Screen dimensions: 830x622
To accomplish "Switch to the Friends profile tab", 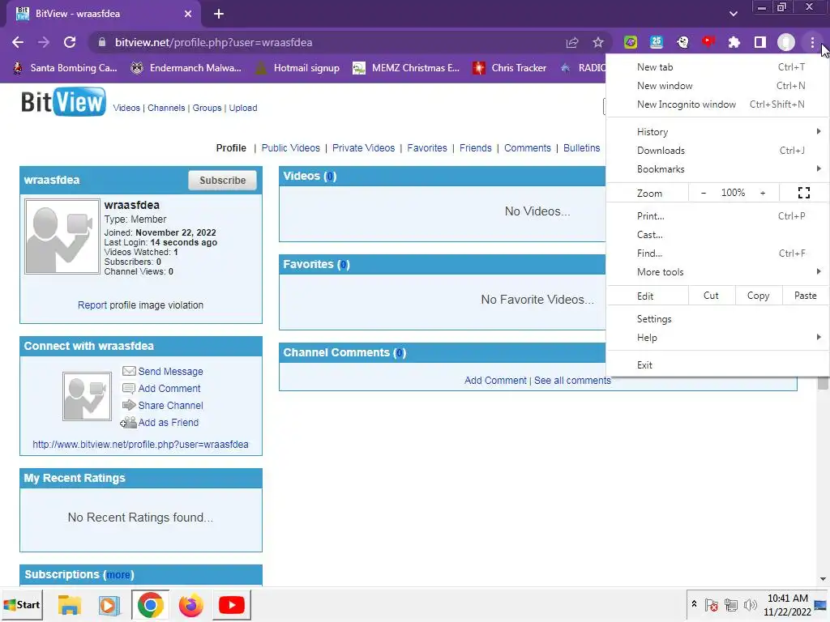I will point(475,148).
